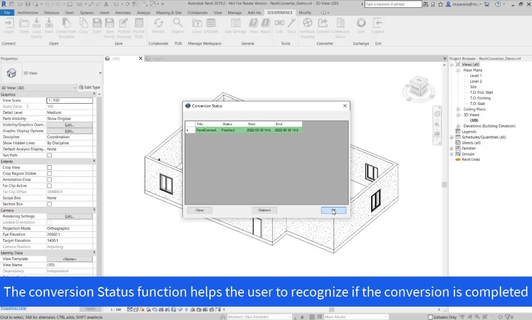Click the Load Family ribbon icon
Screen dimensions: 532x320
37,28
